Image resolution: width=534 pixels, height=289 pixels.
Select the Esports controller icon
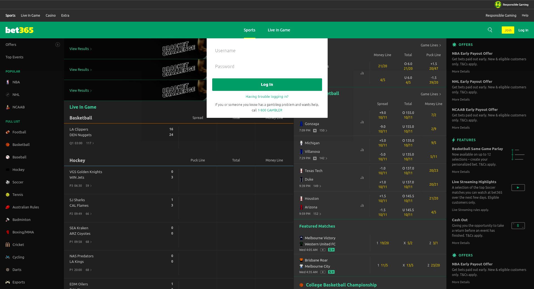[x=8, y=282]
